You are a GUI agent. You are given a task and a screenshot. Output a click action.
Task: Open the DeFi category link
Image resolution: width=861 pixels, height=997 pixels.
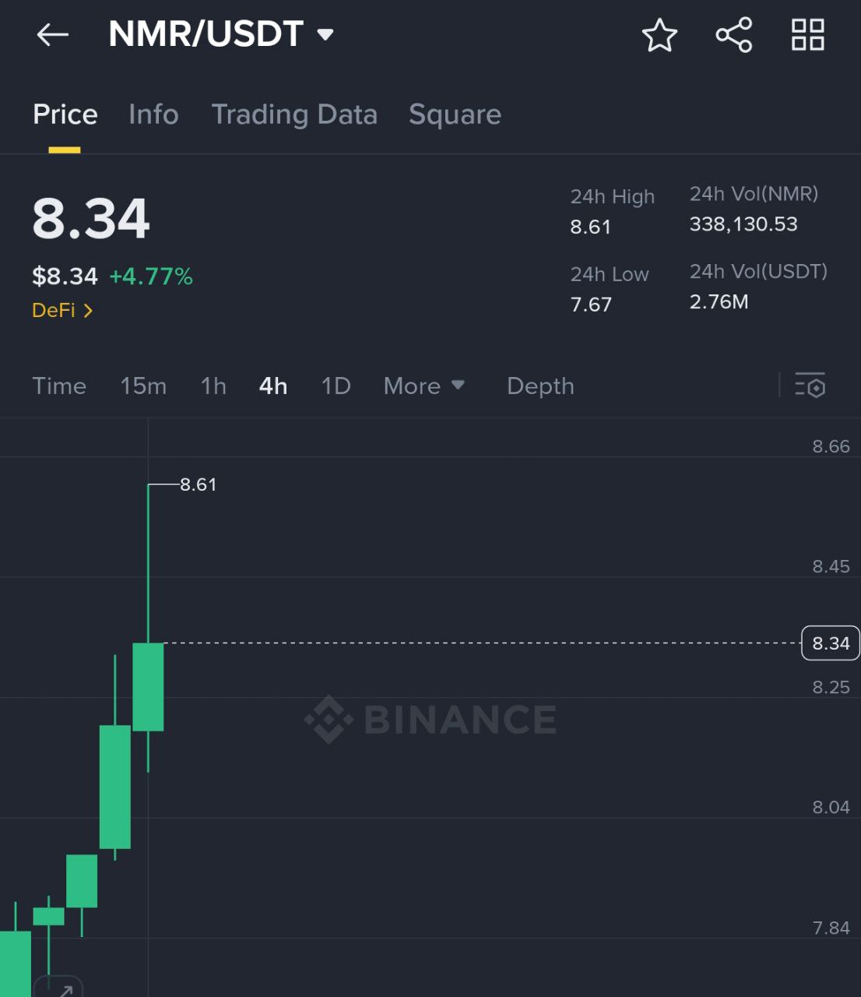coord(62,310)
